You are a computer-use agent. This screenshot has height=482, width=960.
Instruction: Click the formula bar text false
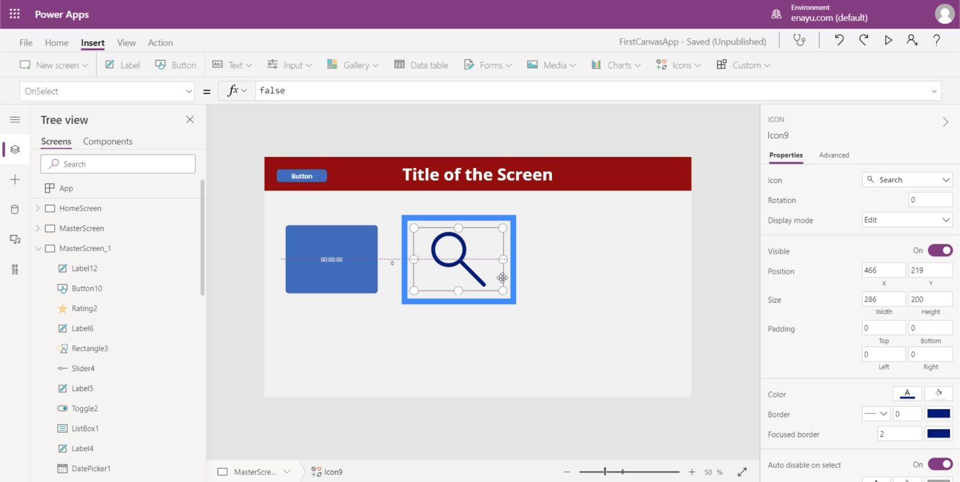pos(272,90)
